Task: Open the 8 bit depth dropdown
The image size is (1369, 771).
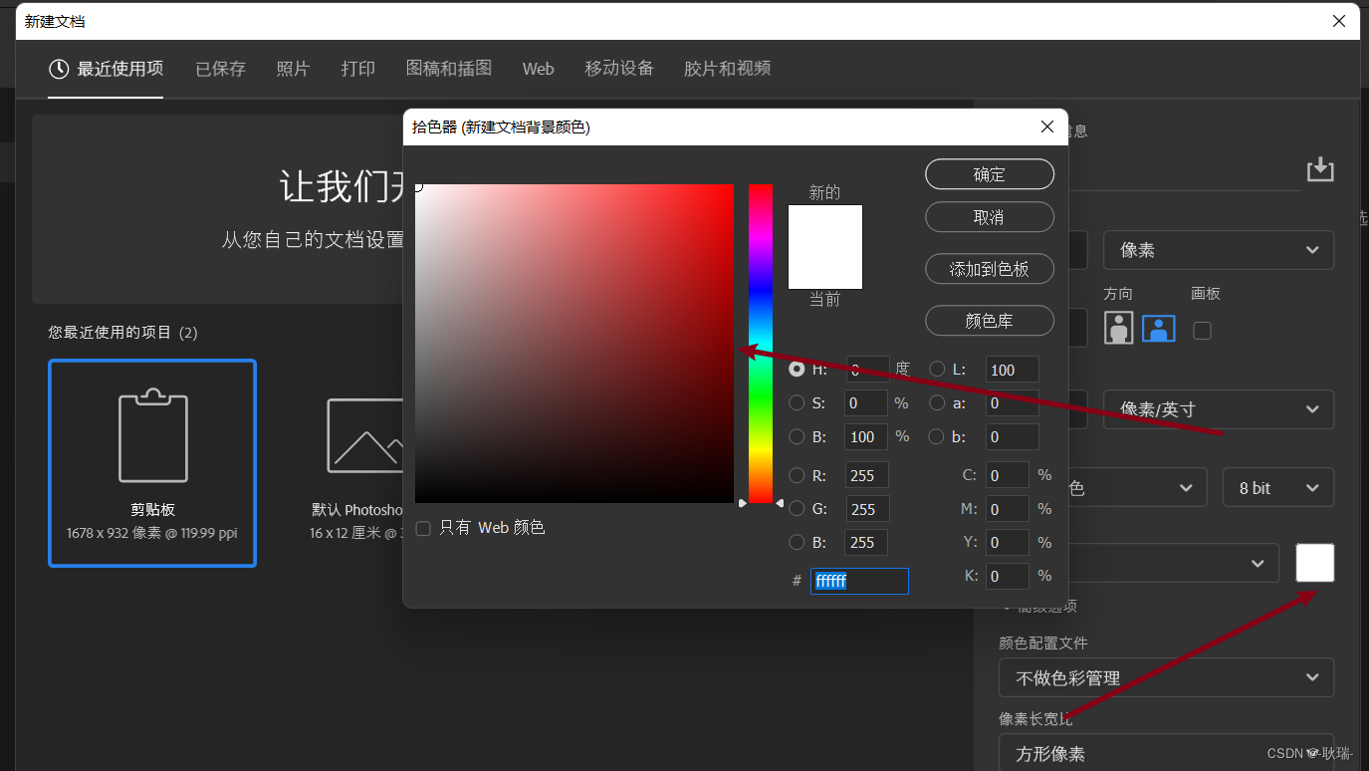Action: pos(1278,487)
